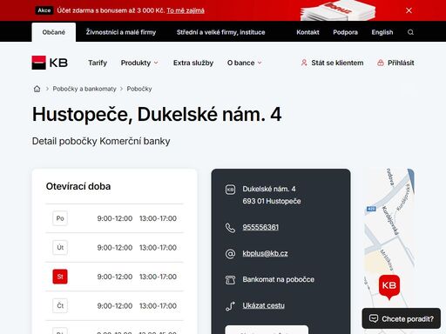Click the person icon by Stát se klientem
Viewport: 446px width, 334px height.
pyautogui.click(x=304, y=63)
